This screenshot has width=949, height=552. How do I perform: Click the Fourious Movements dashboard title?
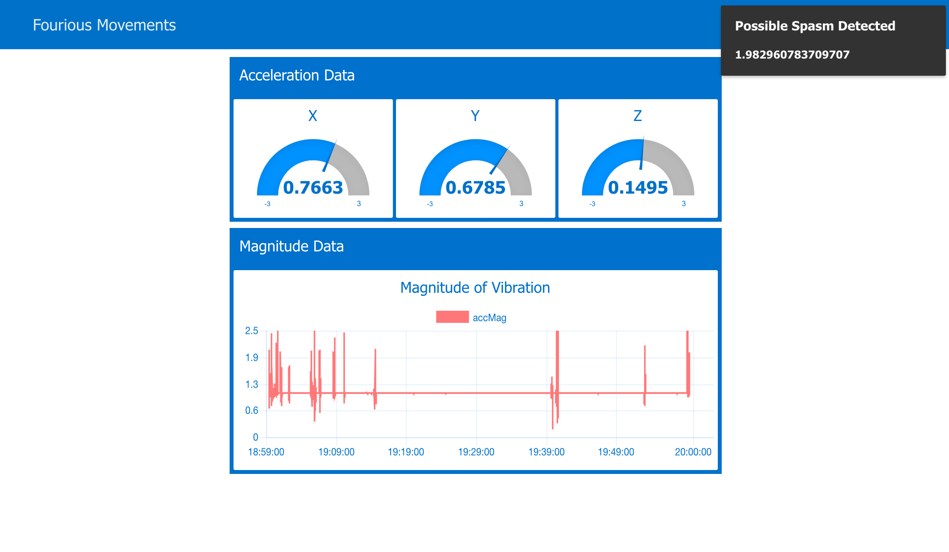pyautogui.click(x=104, y=25)
